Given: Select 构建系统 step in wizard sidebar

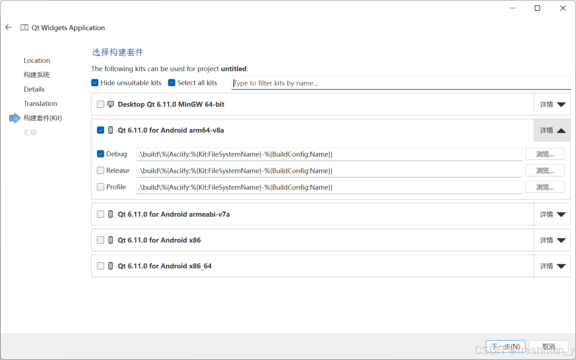Looking at the screenshot, I should tap(37, 75).
